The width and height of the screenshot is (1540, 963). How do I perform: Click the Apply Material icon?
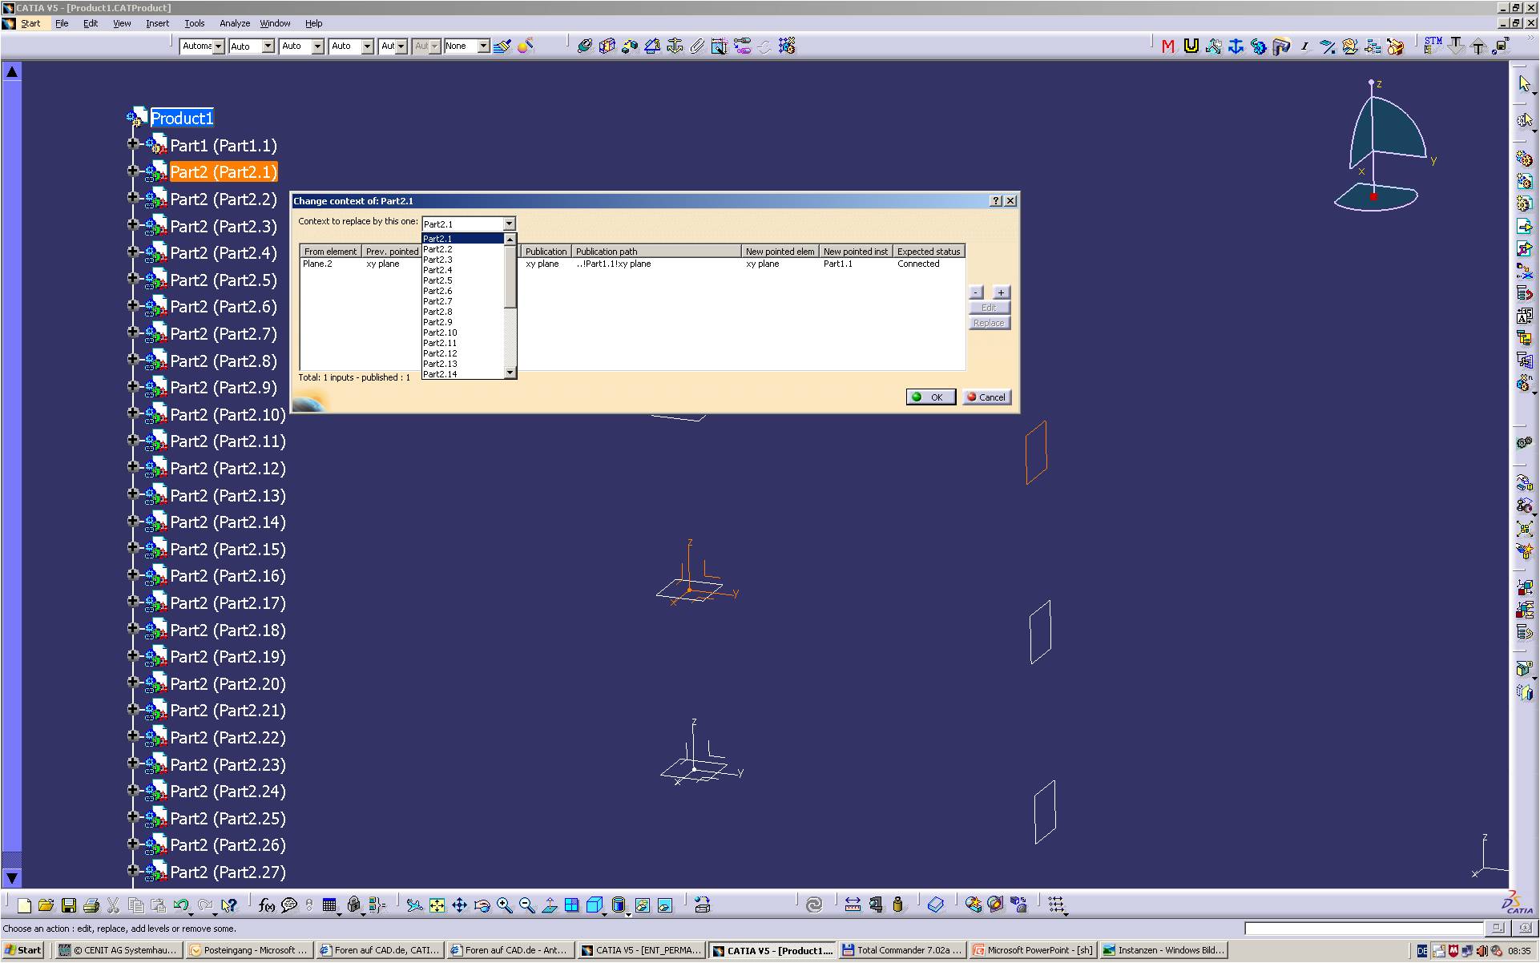pyautogui.click(x=935, y=905)
